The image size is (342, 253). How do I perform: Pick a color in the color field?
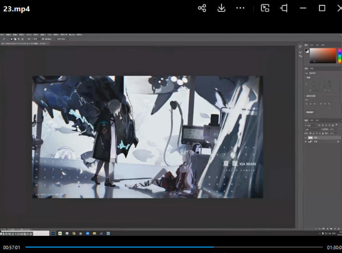(323, 55)
